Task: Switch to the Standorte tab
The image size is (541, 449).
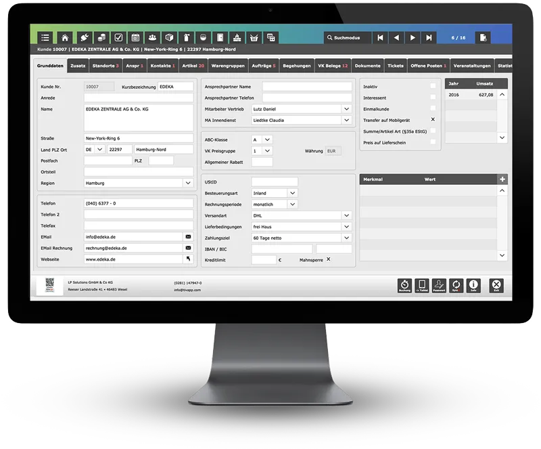Action: 105,66
